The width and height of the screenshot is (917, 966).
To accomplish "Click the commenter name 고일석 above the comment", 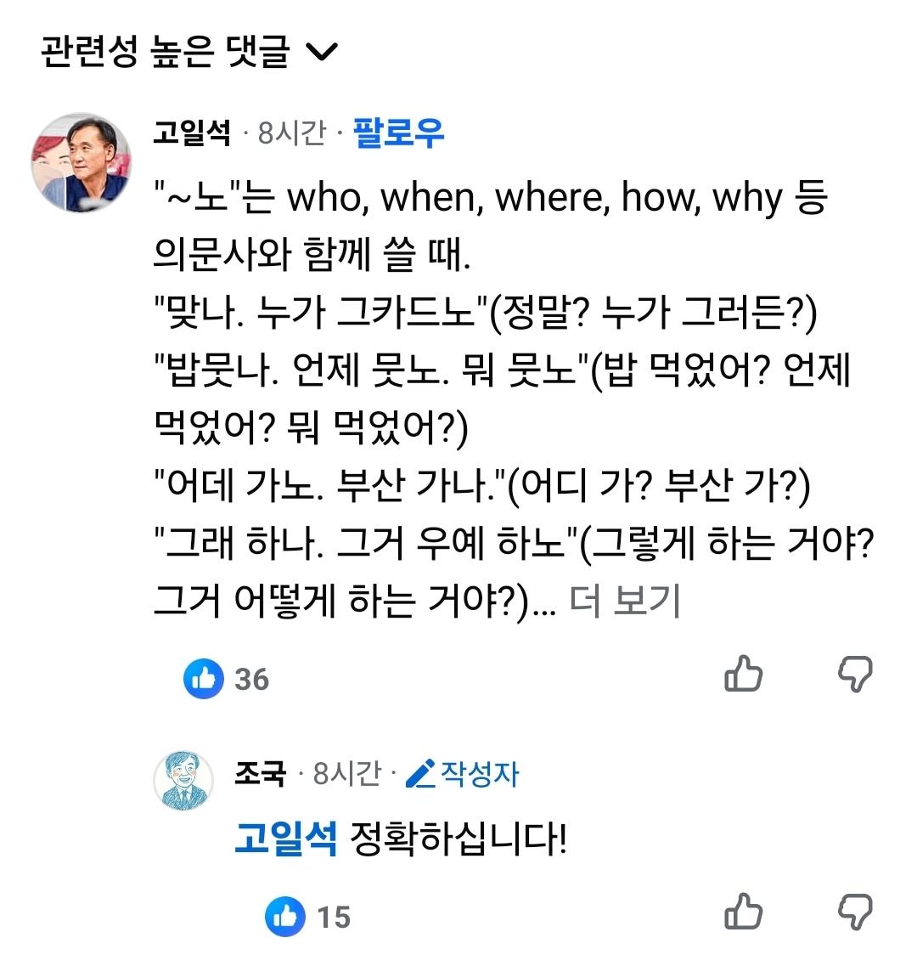I will (192, 133).
